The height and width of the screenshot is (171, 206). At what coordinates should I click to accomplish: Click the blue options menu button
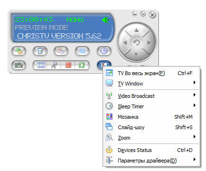point(104,64)
